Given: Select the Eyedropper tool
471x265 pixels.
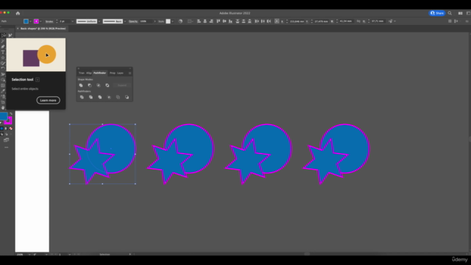Looking at the screenshot, I should 3,91.
